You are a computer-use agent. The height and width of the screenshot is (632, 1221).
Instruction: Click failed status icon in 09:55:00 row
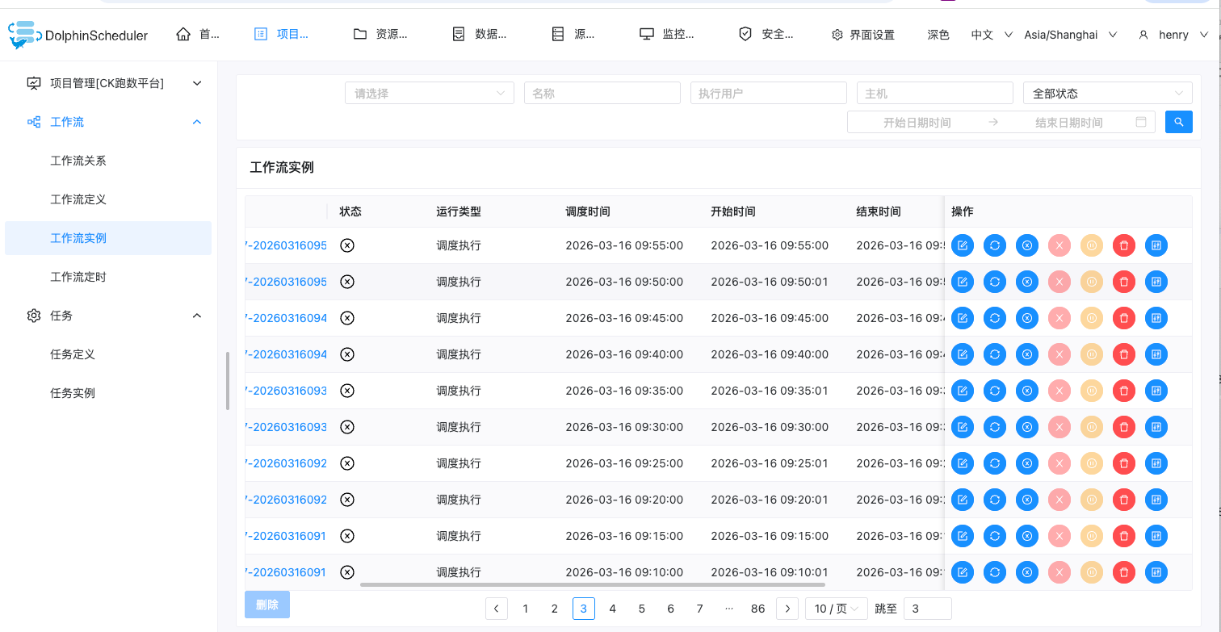click(x=347, y=245)
